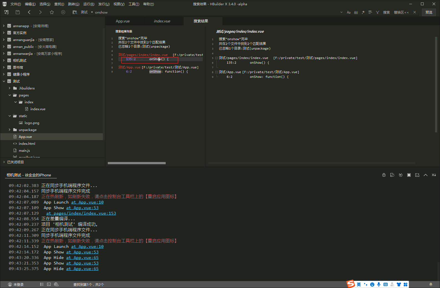
Task: Close the search bar with X
Action: (x=415, y=12)
